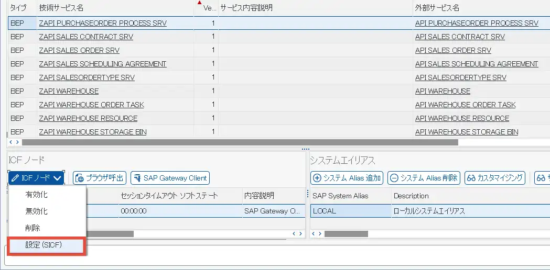Open ZAPI WAREHOUSE ORDER TASK link
The height and width of the screenshot is (270, 550).
pos(92,105)
